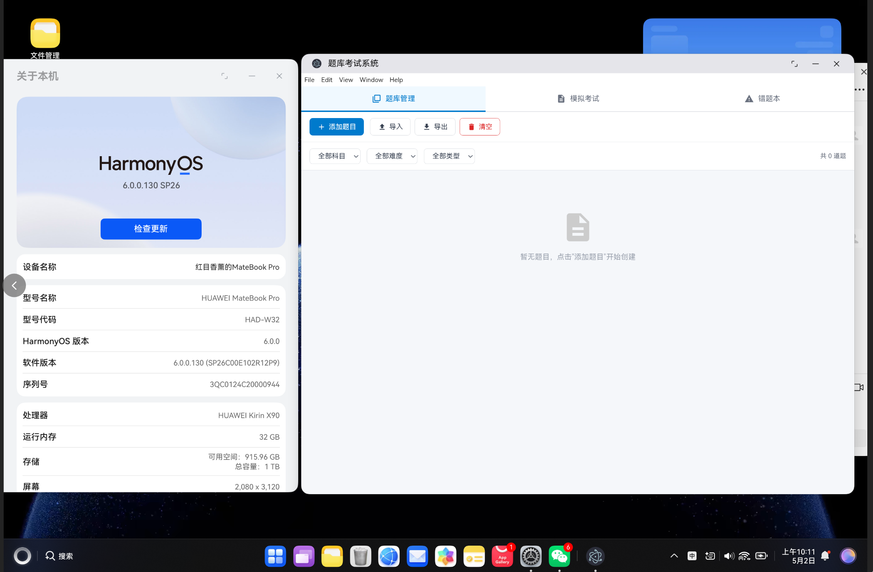The image size is (873, 572).
Task: Open the 全部难度 difficulty dropdown
Action: click(392, 156)
